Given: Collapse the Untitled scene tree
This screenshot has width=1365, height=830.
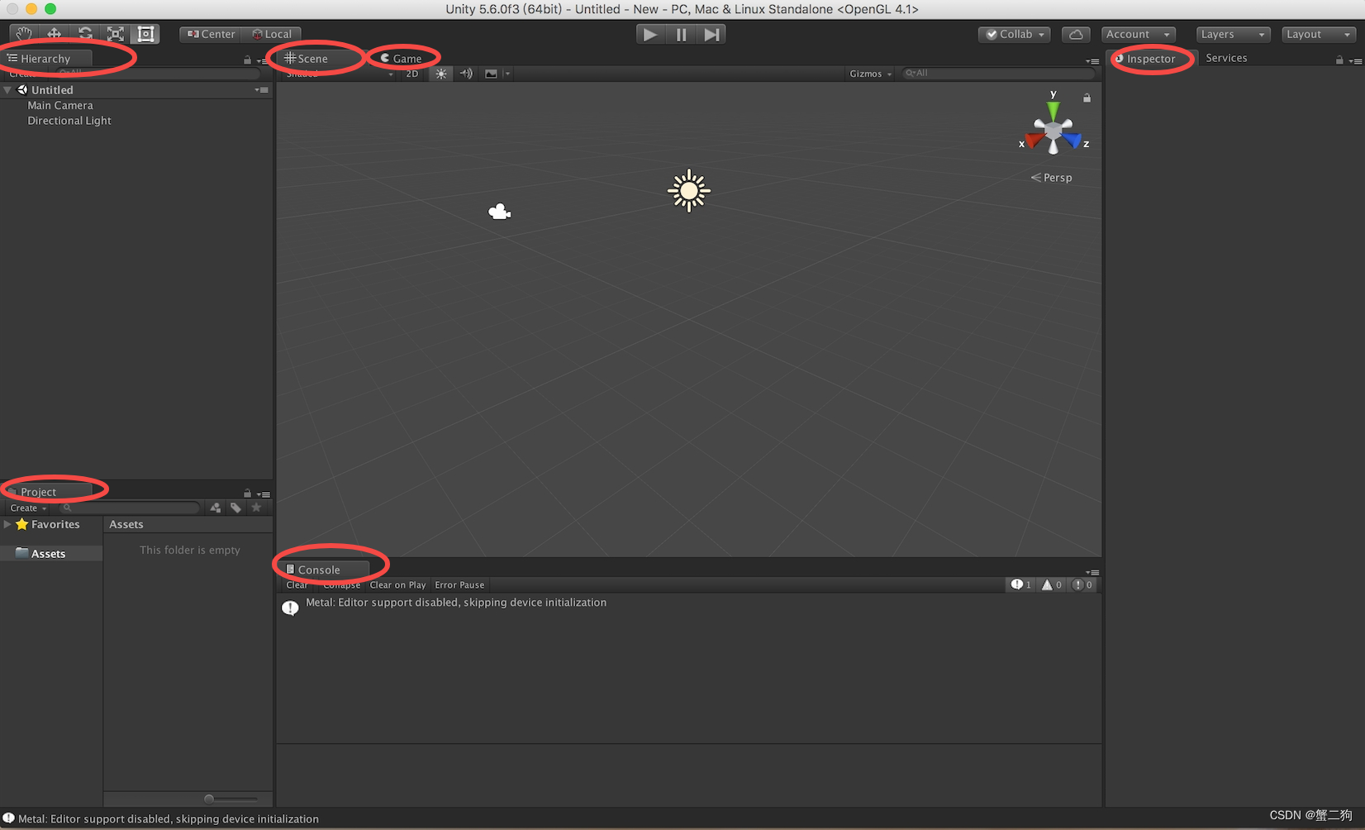Looking at the screenshot, I should [x=8, y=90].
